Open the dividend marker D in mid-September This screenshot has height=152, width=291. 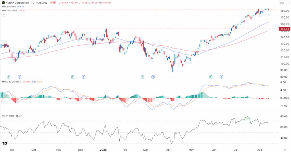coord(20,77)
